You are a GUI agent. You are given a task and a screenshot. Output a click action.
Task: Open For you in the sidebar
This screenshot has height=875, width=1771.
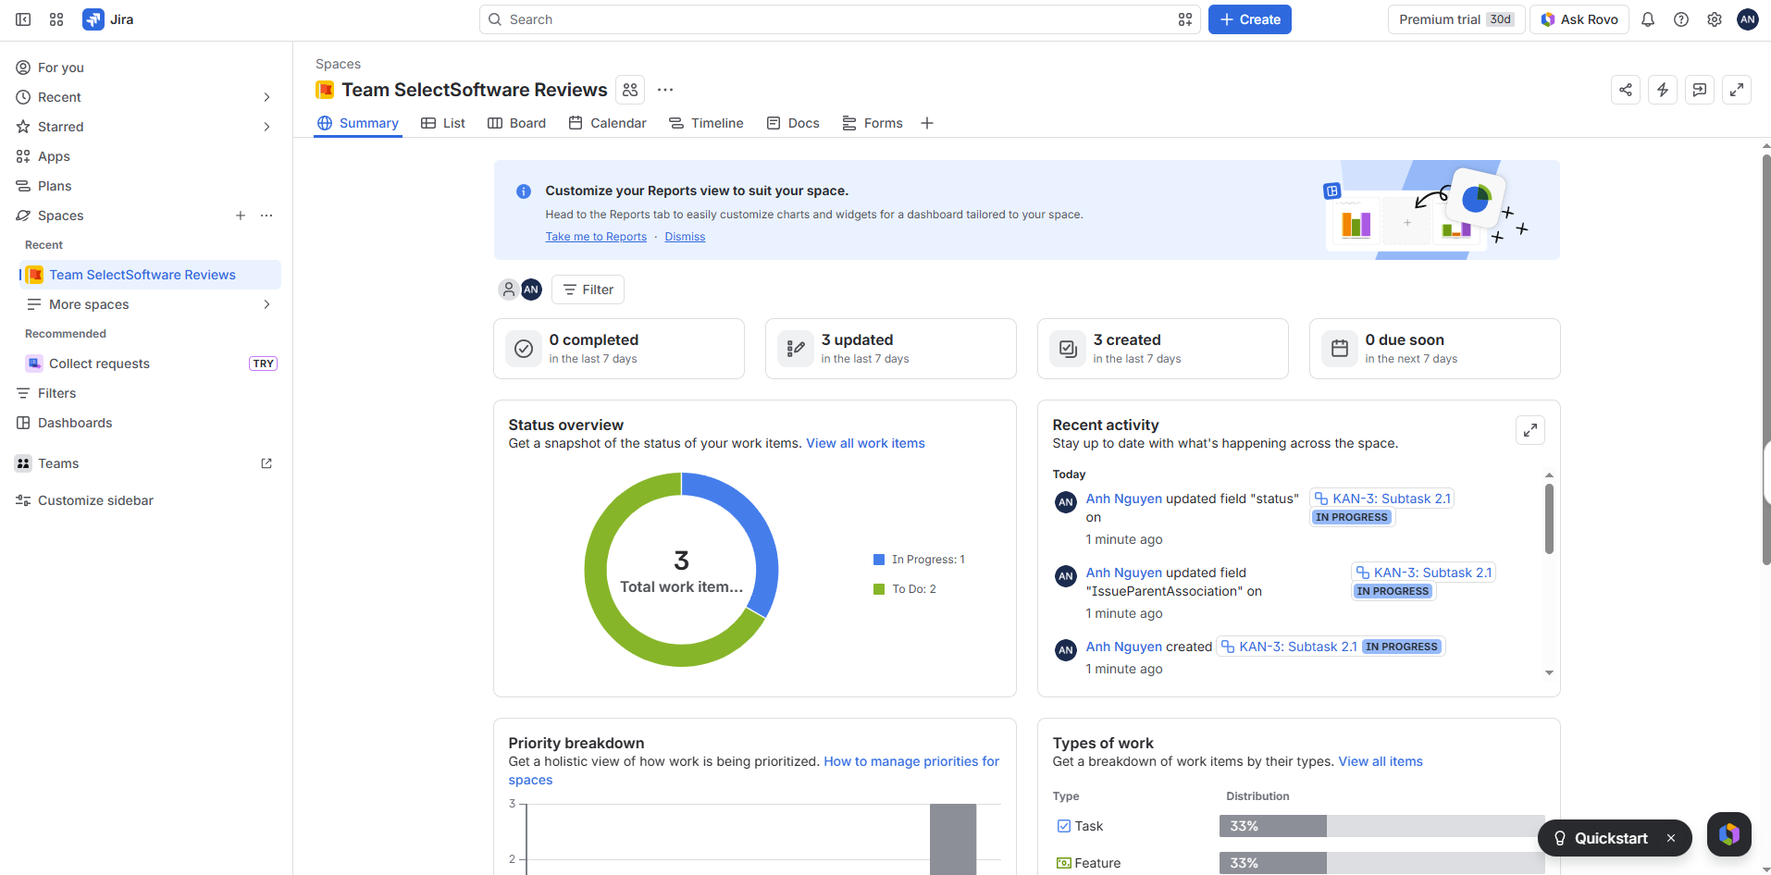[148, 68]
